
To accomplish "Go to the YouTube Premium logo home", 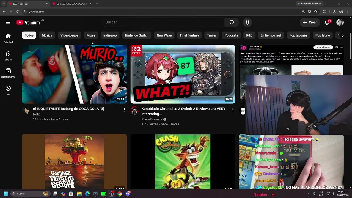I will [28, 23].
